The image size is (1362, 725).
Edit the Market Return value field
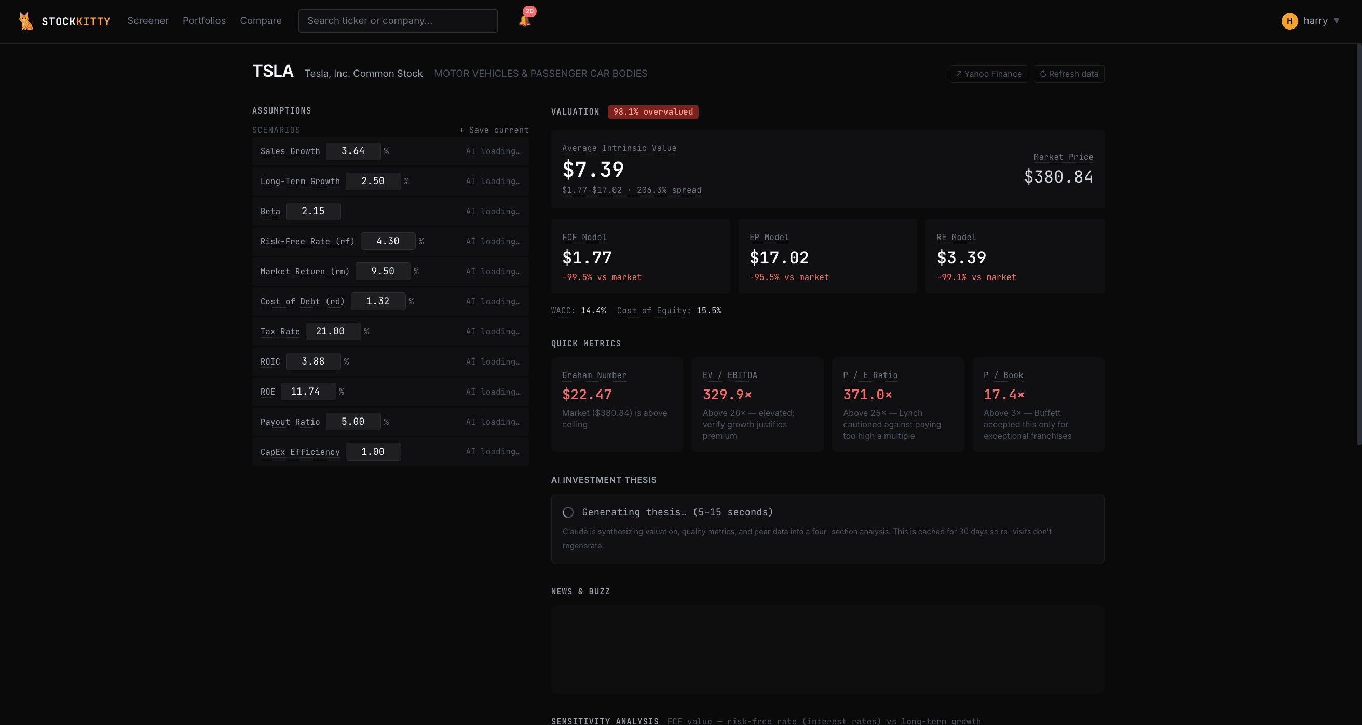click(x=383, y=272)
